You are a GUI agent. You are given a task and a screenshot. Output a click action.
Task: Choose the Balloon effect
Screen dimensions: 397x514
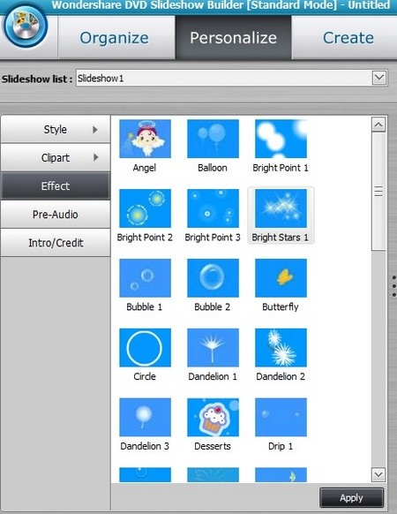[x=213, y=139]
